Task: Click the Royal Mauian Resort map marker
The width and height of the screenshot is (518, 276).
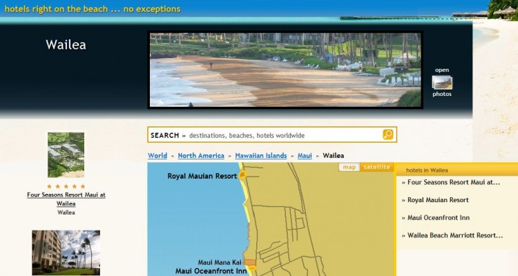Action: [242, 177]
